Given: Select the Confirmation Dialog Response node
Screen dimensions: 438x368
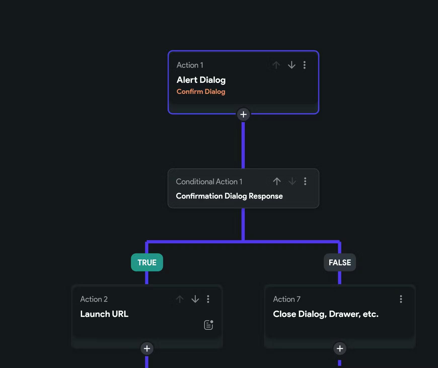Looking at the screenshot, I should click(x=229, y=196).
